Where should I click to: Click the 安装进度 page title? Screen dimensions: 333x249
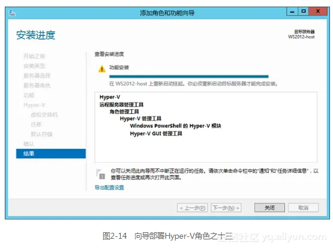(x=36, y=35)
